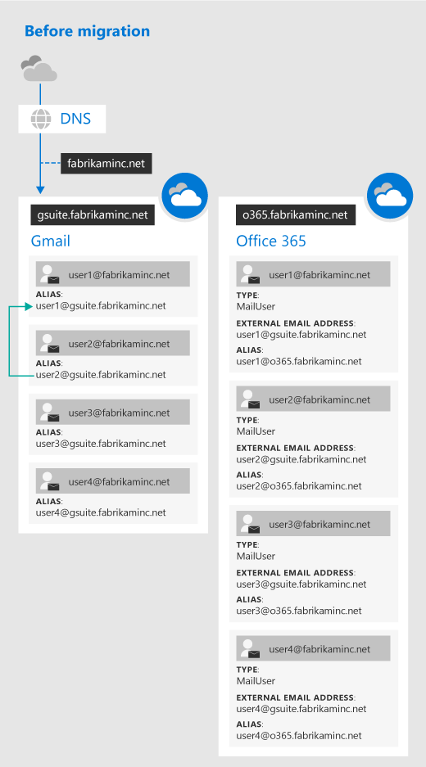426x767 pixels.
Task: Click the Gmail alias user2@gsuite.fabrikaminc.net
Action: 101,375
